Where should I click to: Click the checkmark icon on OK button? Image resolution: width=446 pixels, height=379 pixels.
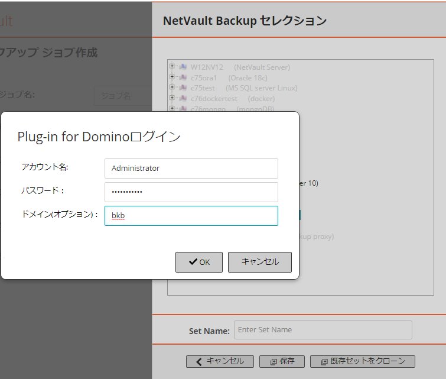click(193, 261)
